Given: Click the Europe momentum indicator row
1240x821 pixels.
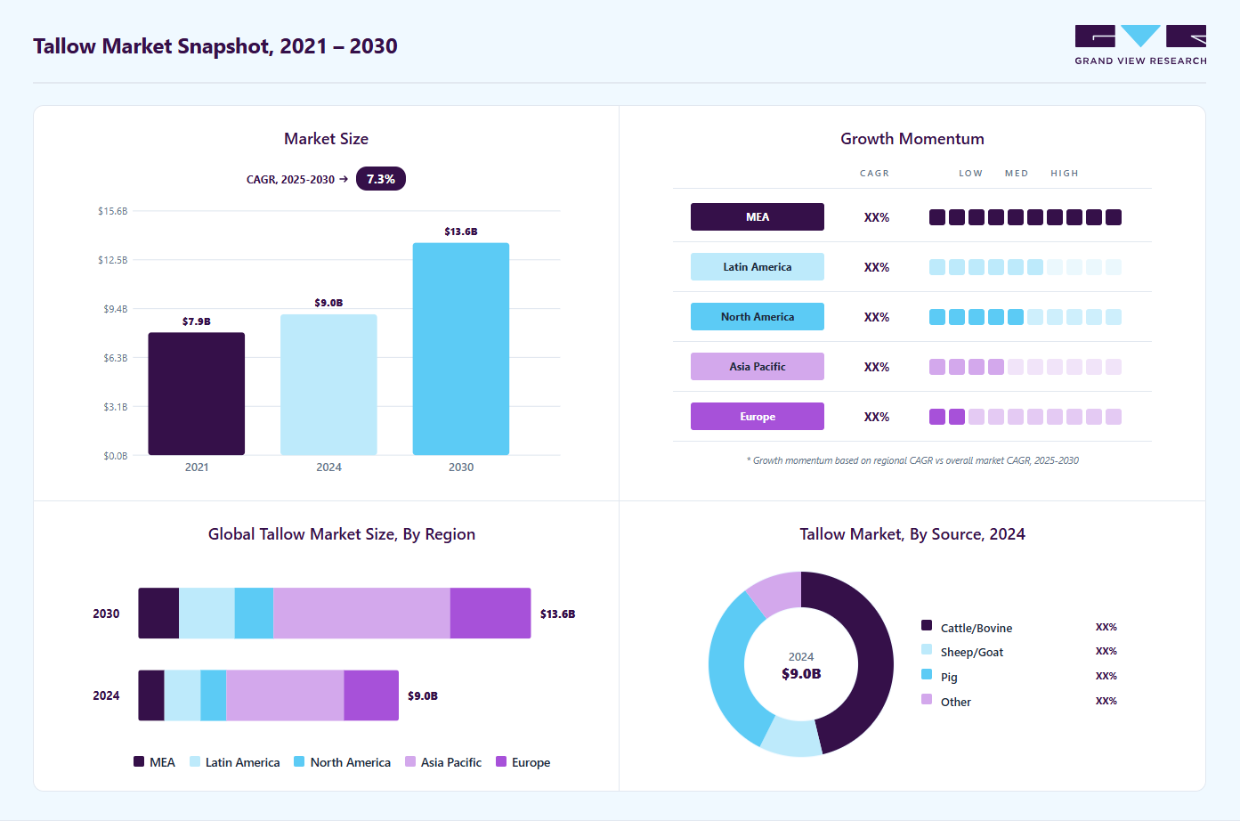Looking at the screenshot, I should (1025, 417).
